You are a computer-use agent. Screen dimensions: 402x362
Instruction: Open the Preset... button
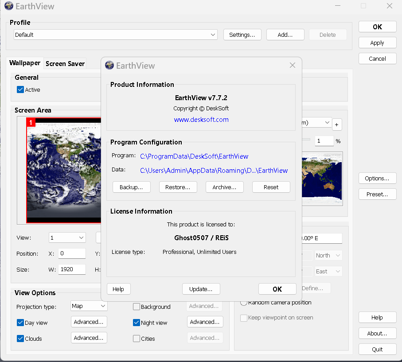[377, 194]
